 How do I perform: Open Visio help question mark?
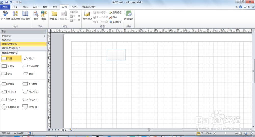click(x=240, y=7)
